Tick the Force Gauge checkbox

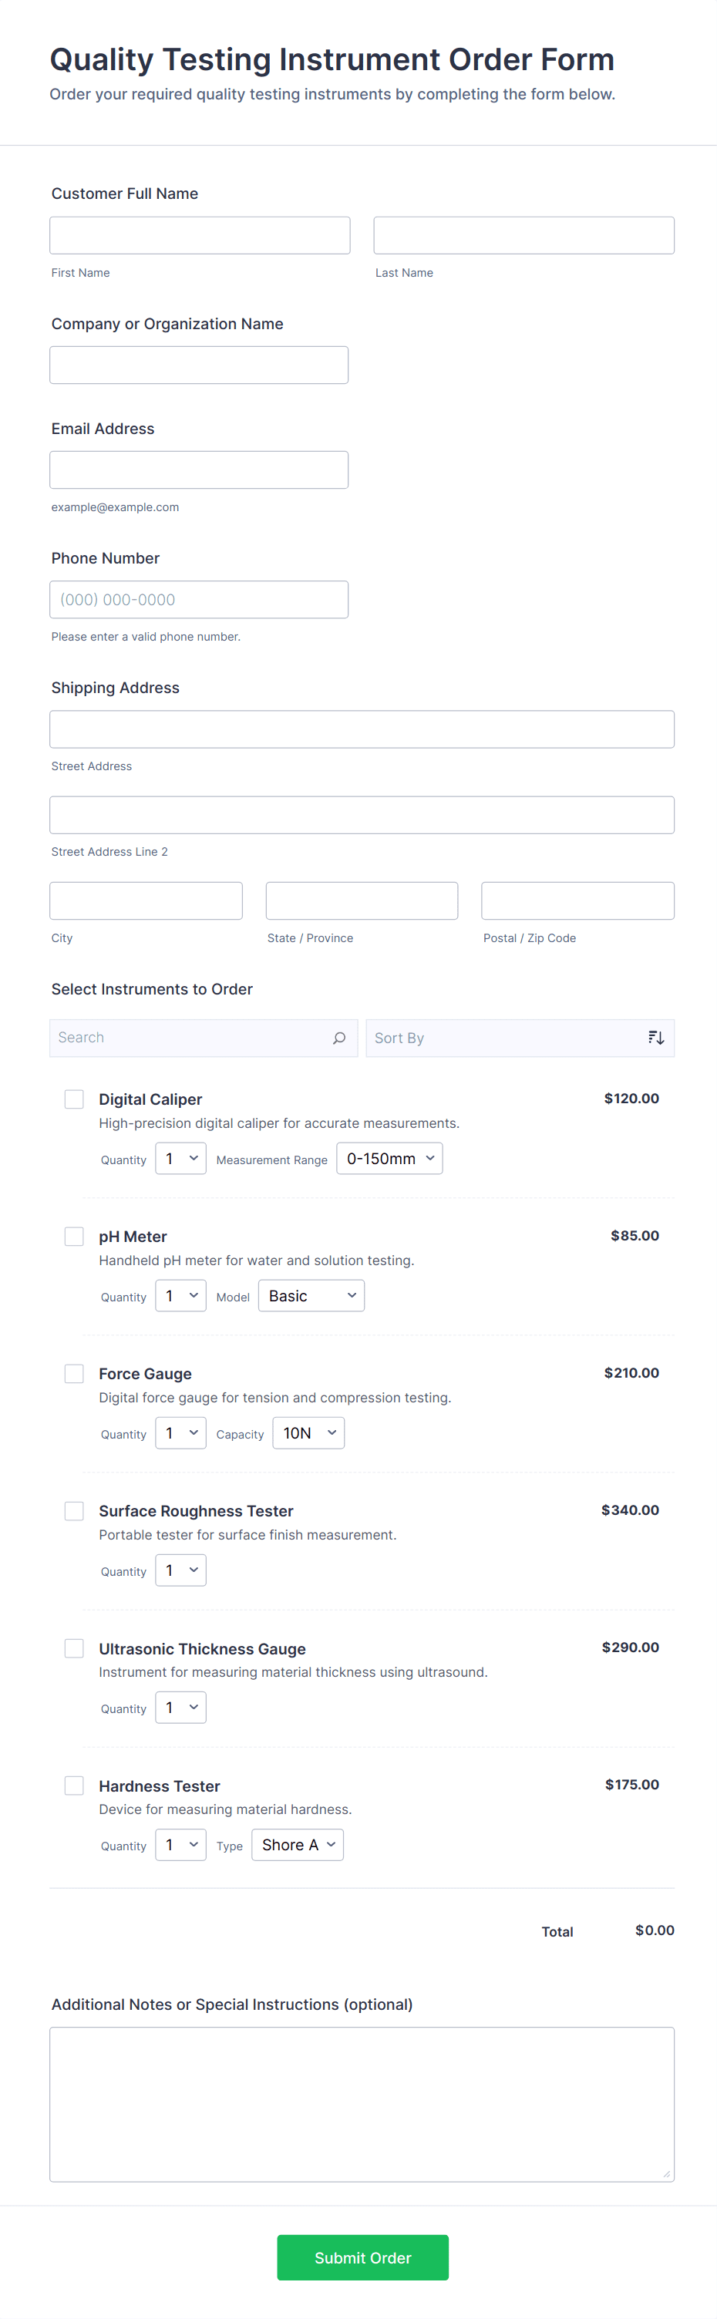click(74, 1374)
